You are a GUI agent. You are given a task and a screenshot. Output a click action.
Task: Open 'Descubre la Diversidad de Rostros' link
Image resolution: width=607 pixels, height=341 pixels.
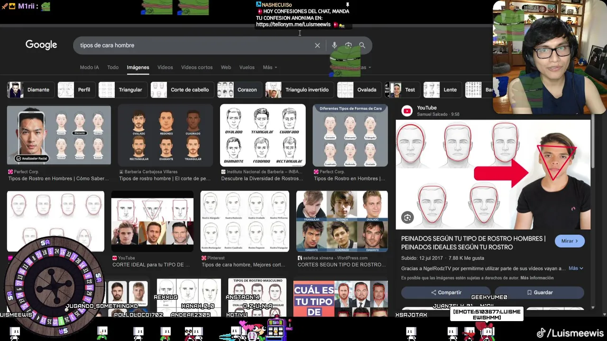click(262, 179)
